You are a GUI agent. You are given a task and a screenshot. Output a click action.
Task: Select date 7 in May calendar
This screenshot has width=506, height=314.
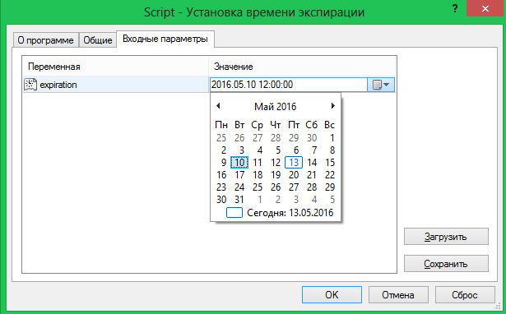point(314,150)
